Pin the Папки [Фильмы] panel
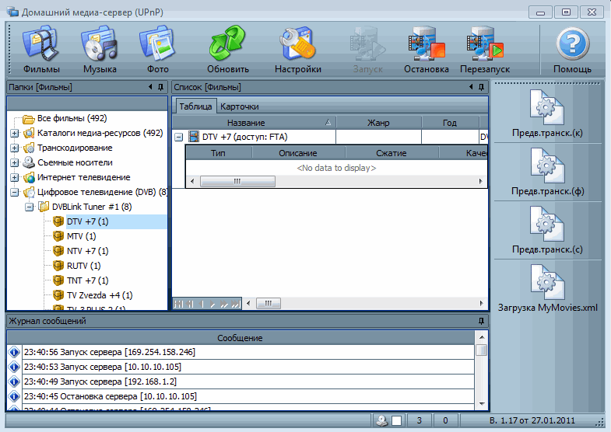611x432 pixels. click(x=160, y=87)
